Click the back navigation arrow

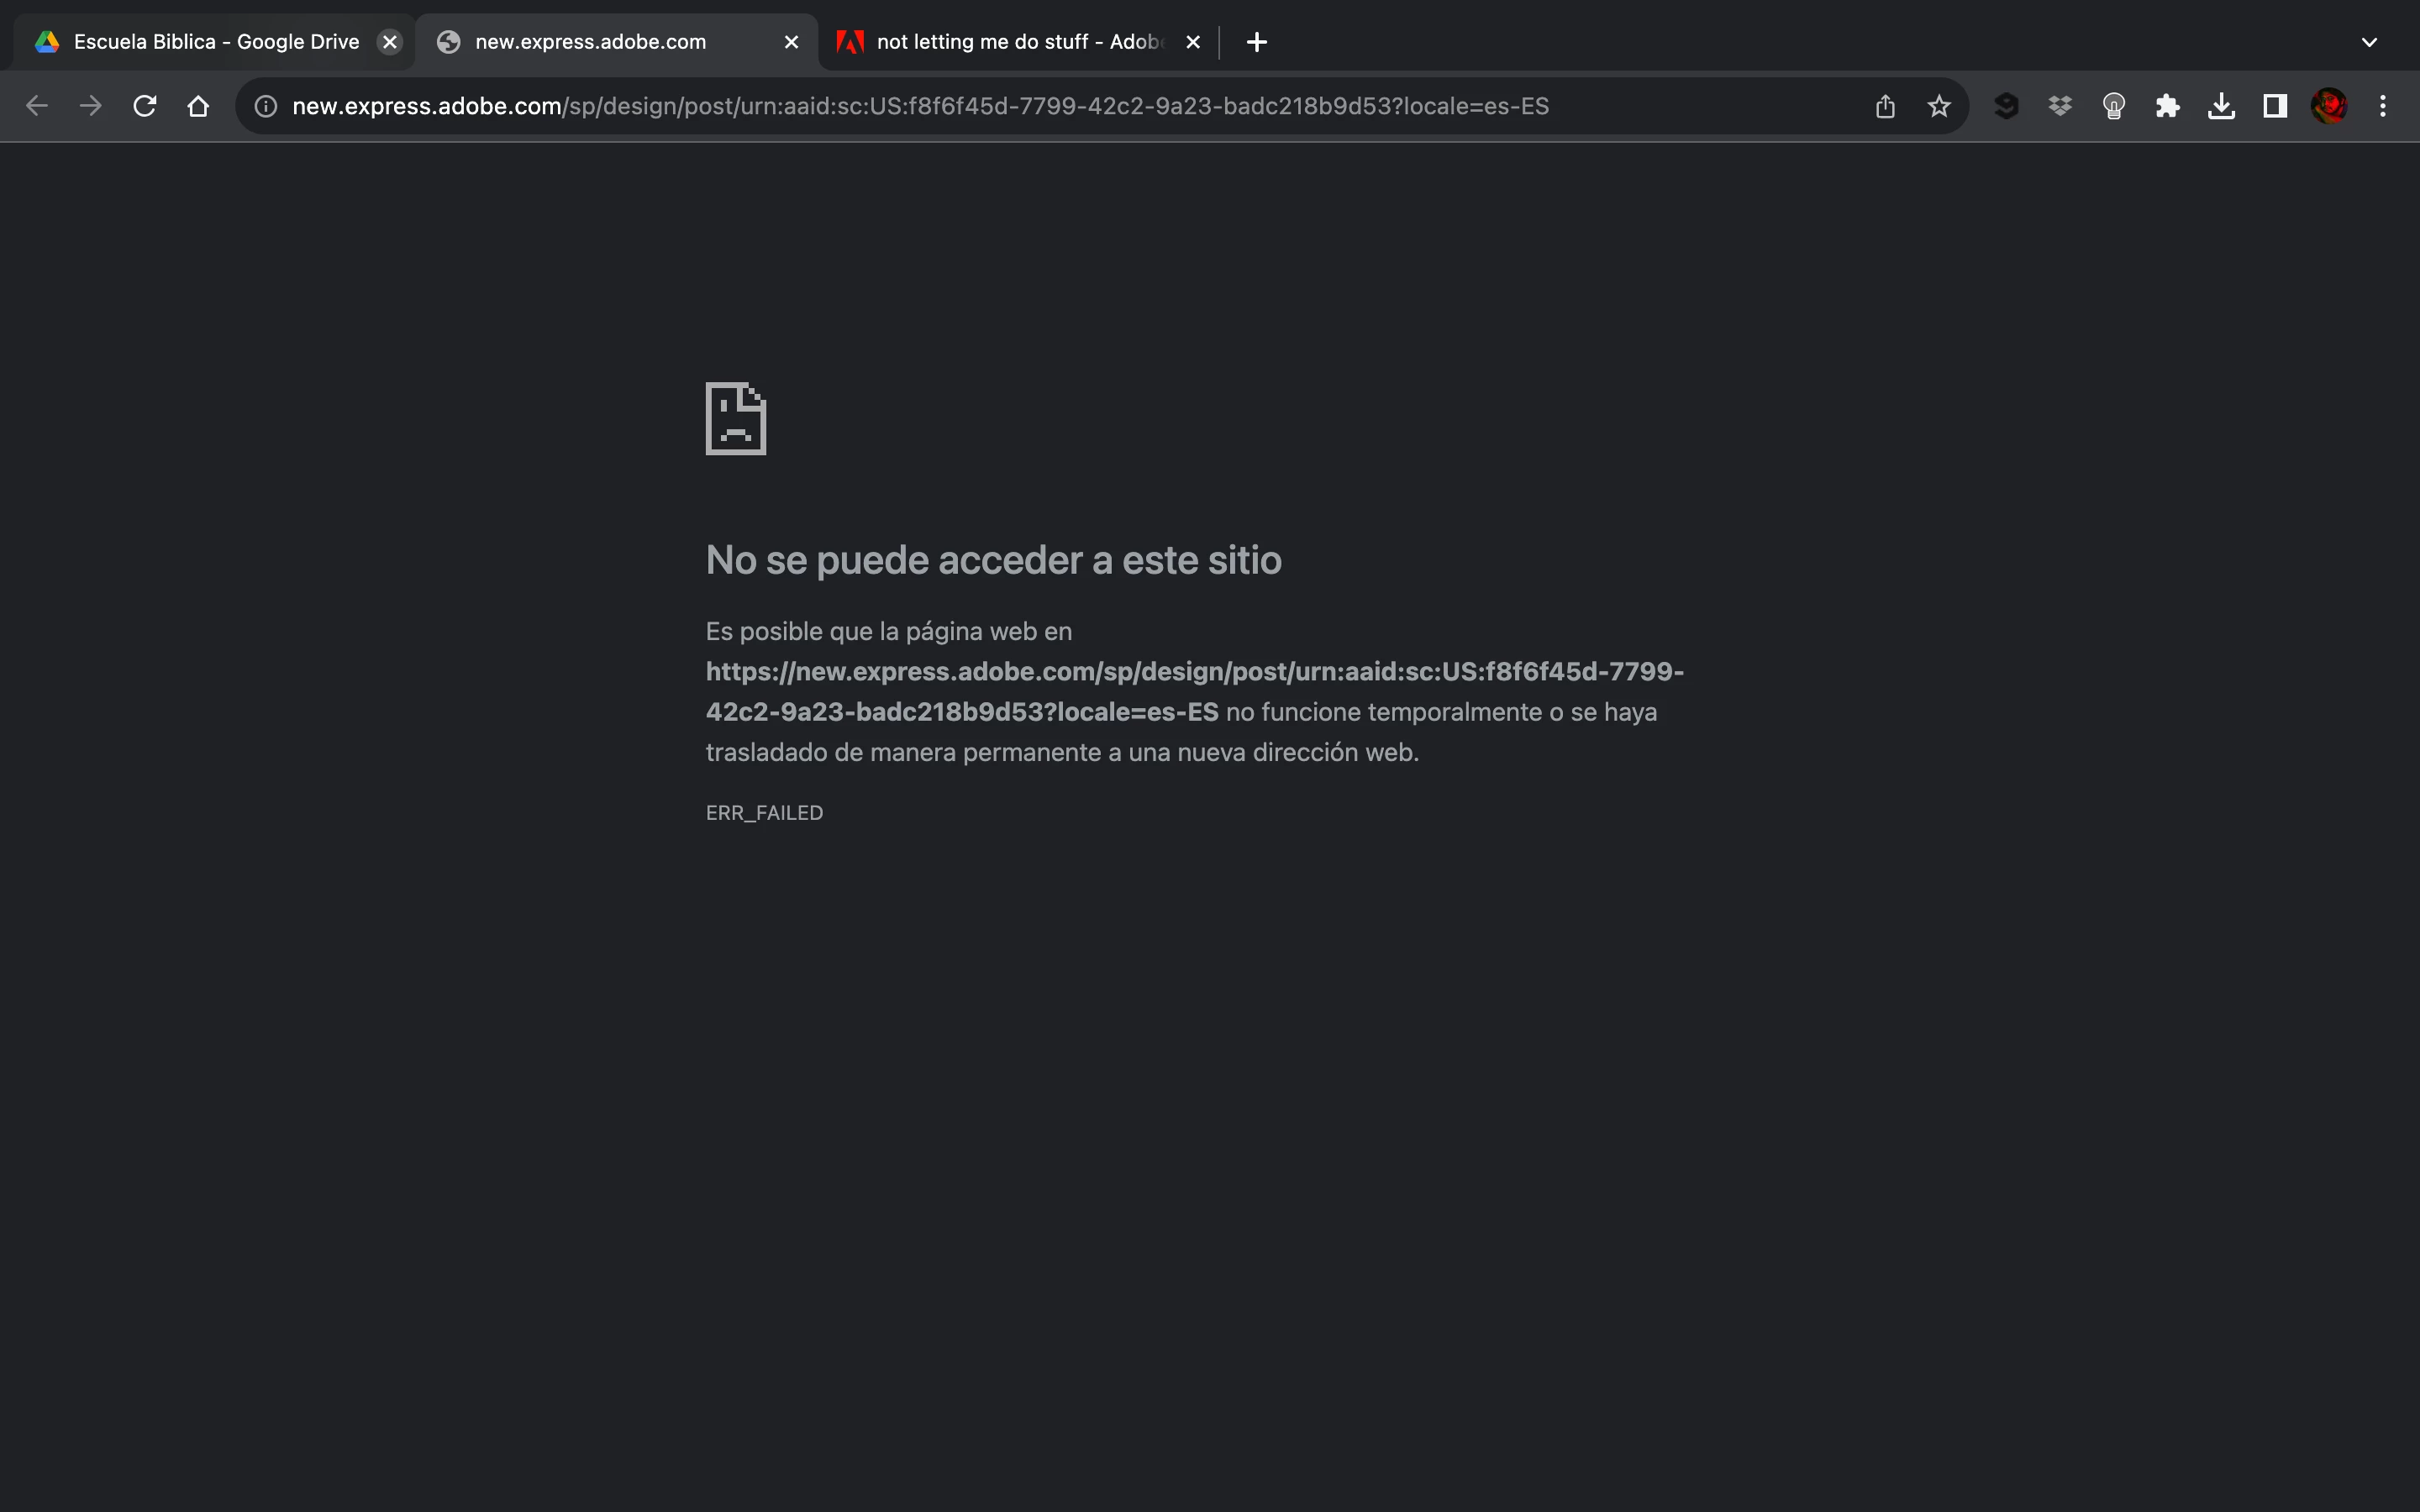[37, 106]
